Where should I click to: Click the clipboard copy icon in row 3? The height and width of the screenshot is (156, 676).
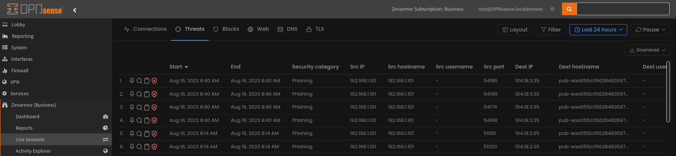pyautogui.click(x=147, y=107)
